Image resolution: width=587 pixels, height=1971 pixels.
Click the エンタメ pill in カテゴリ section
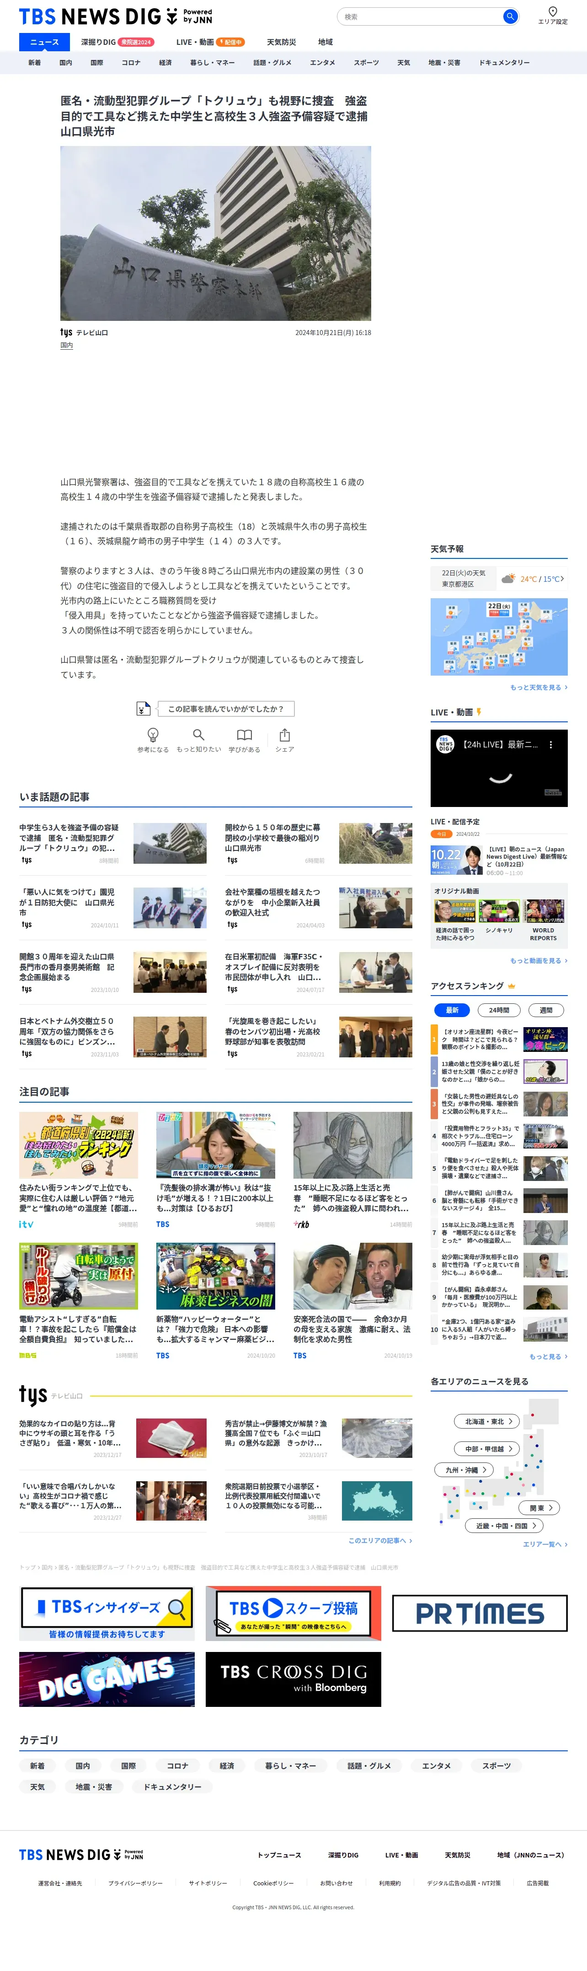pyautogui.click(x=437, y=1766)
